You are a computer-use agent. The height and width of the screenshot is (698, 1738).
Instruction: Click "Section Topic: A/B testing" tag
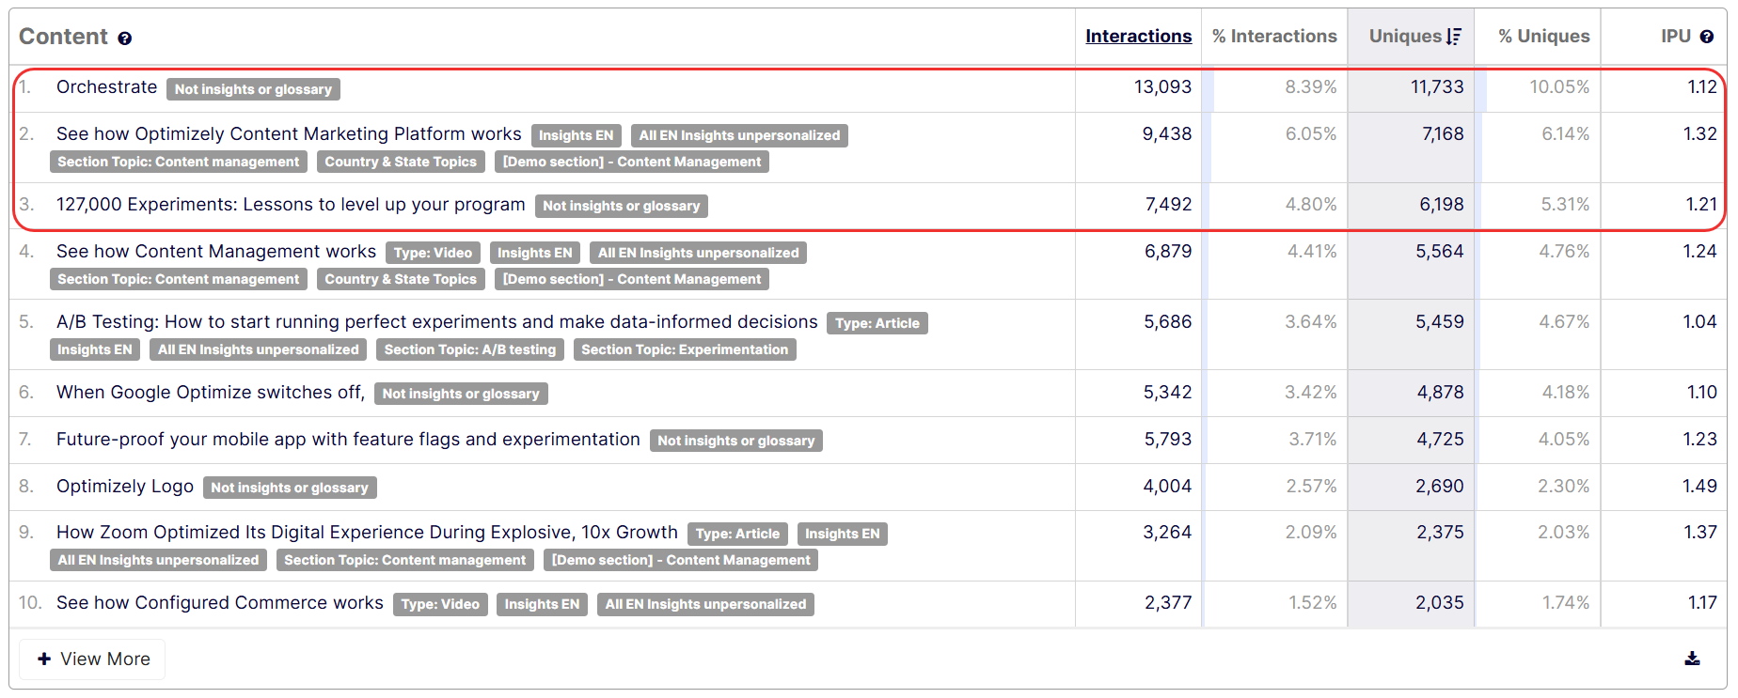(x=469, y=349)
